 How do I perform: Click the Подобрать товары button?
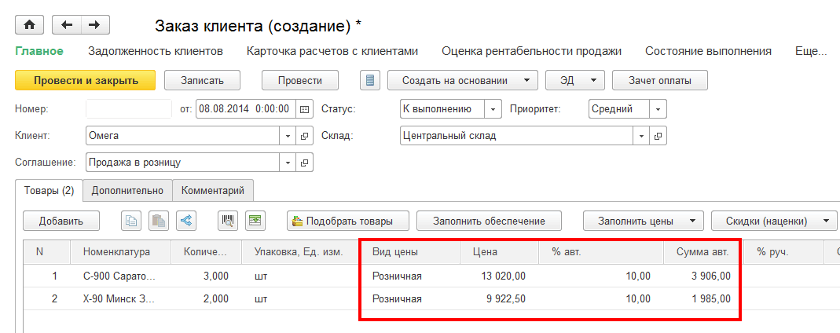click(343, 221)
